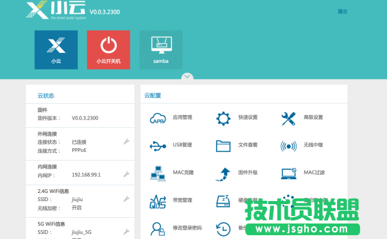Click firmware version V0.0.3.2300 in 固件 row
The image size is (387, 239).
pos(85,118)
